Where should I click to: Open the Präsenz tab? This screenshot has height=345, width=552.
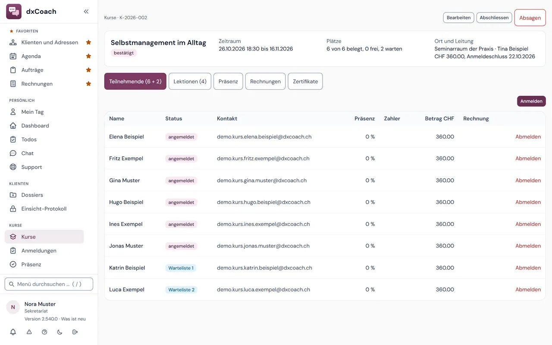228,82
